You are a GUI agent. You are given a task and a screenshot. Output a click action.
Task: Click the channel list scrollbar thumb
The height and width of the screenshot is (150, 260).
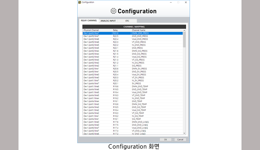[x=184, y=39]
